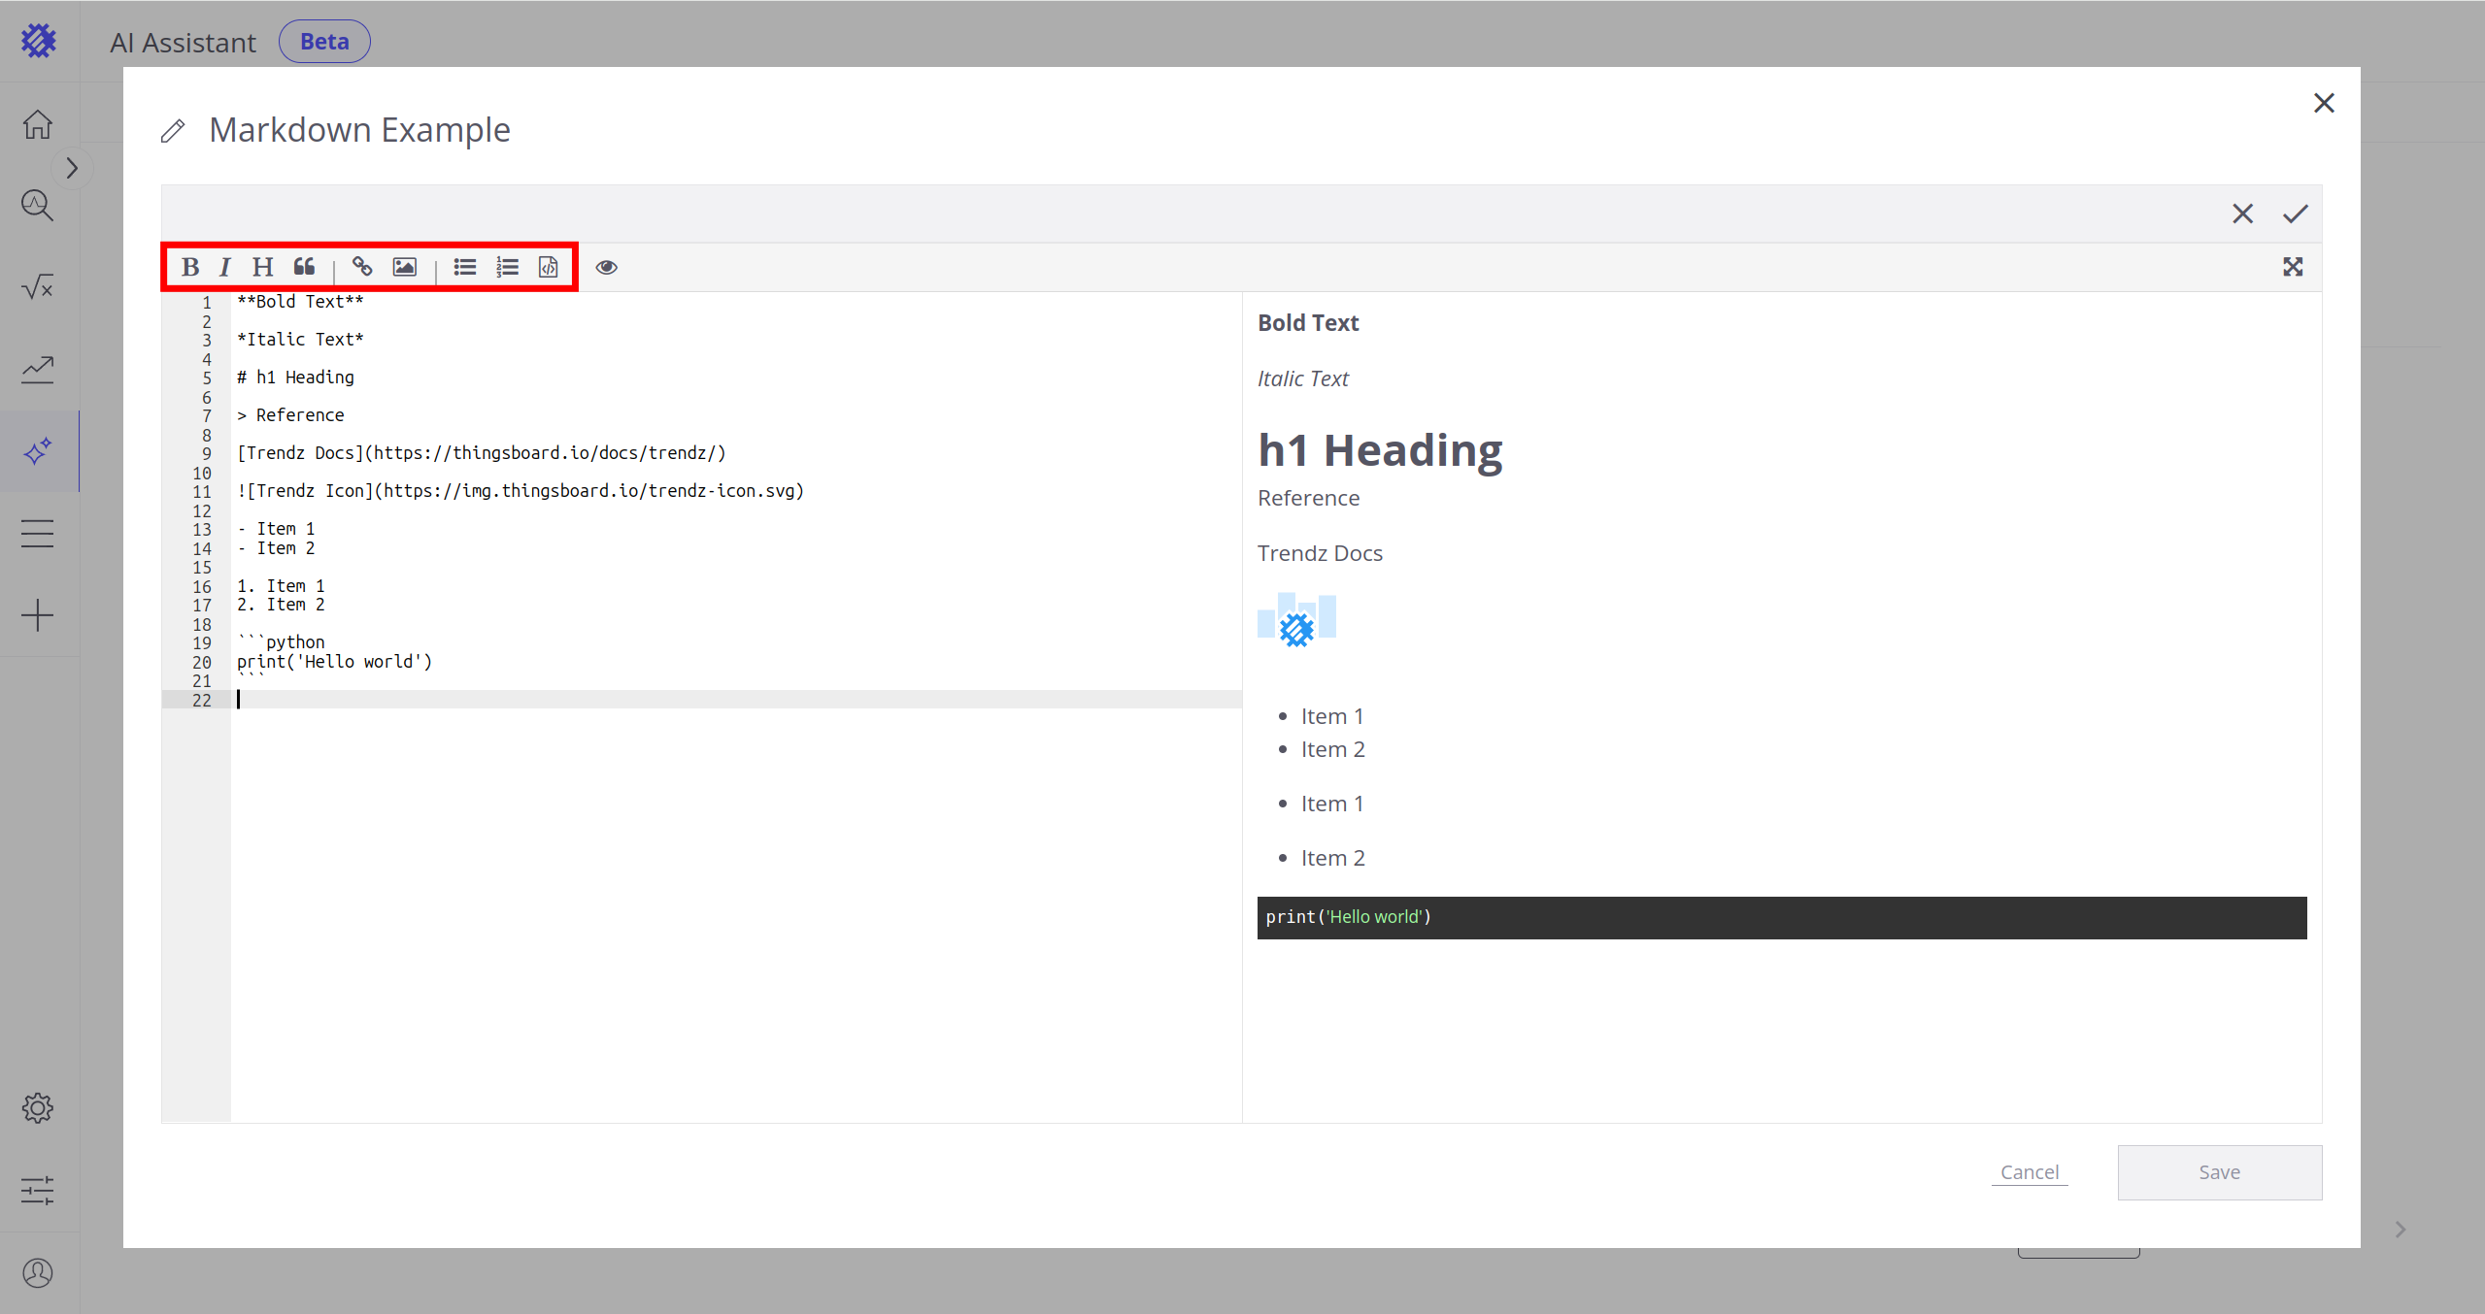The width and height of the screenshot is (2485, 1314).
Task: Click 'print('Hello world')' in editor source
Action: pos(334,662)
